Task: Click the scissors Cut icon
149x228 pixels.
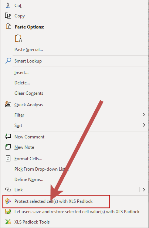Action: point(8,6)
